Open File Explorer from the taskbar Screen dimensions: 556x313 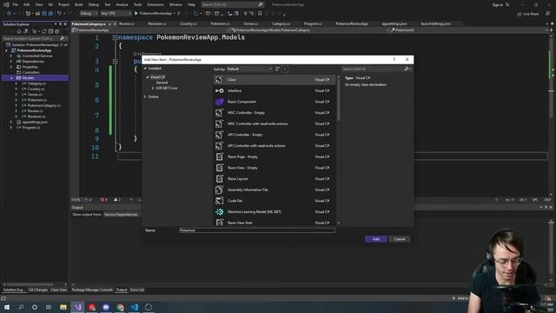coord(63,307)
